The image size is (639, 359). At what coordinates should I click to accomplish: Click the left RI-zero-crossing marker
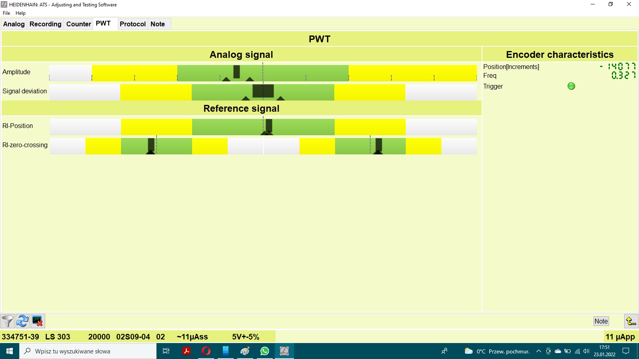coord(151,145)
